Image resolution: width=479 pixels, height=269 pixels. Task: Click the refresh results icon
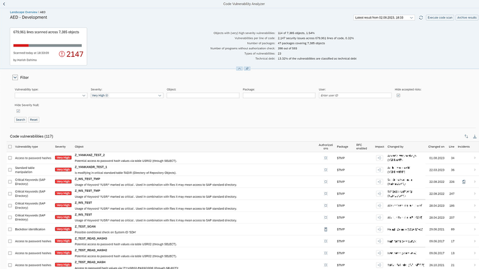(x=421, y=18)
